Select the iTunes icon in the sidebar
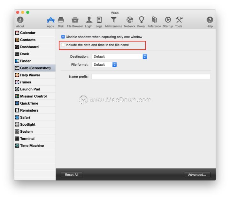 point(17,82)
